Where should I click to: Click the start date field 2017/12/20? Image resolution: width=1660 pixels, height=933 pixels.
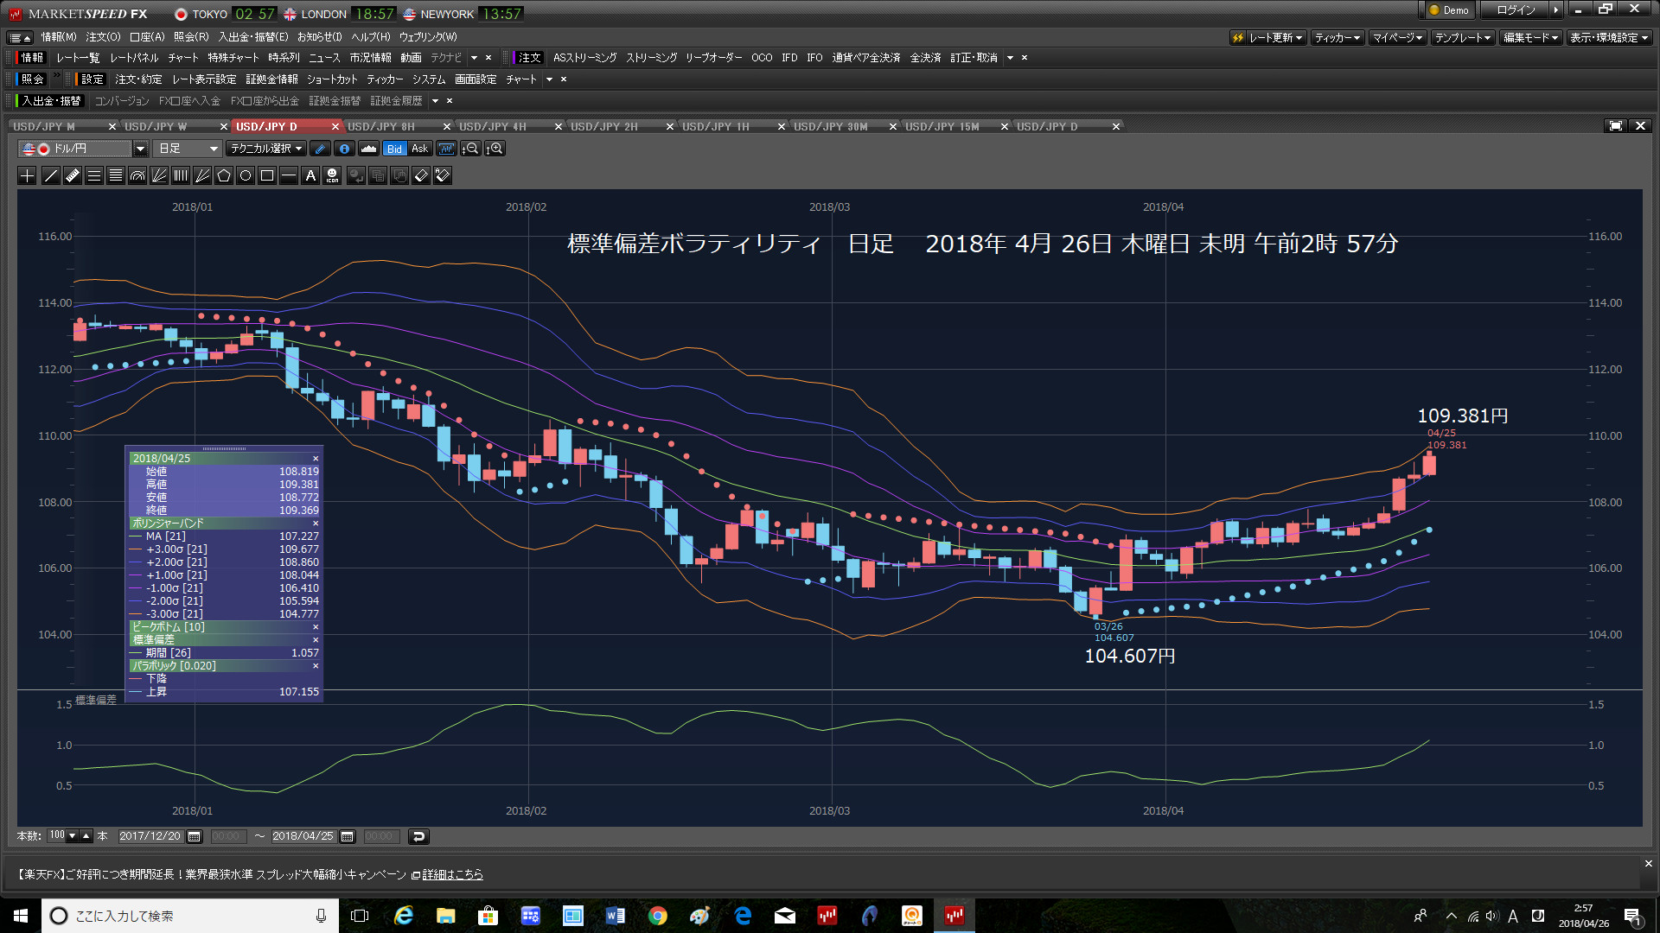150,836
